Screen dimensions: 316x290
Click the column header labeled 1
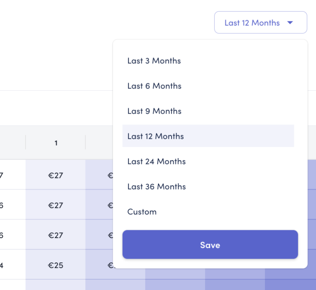pos(56,143)
